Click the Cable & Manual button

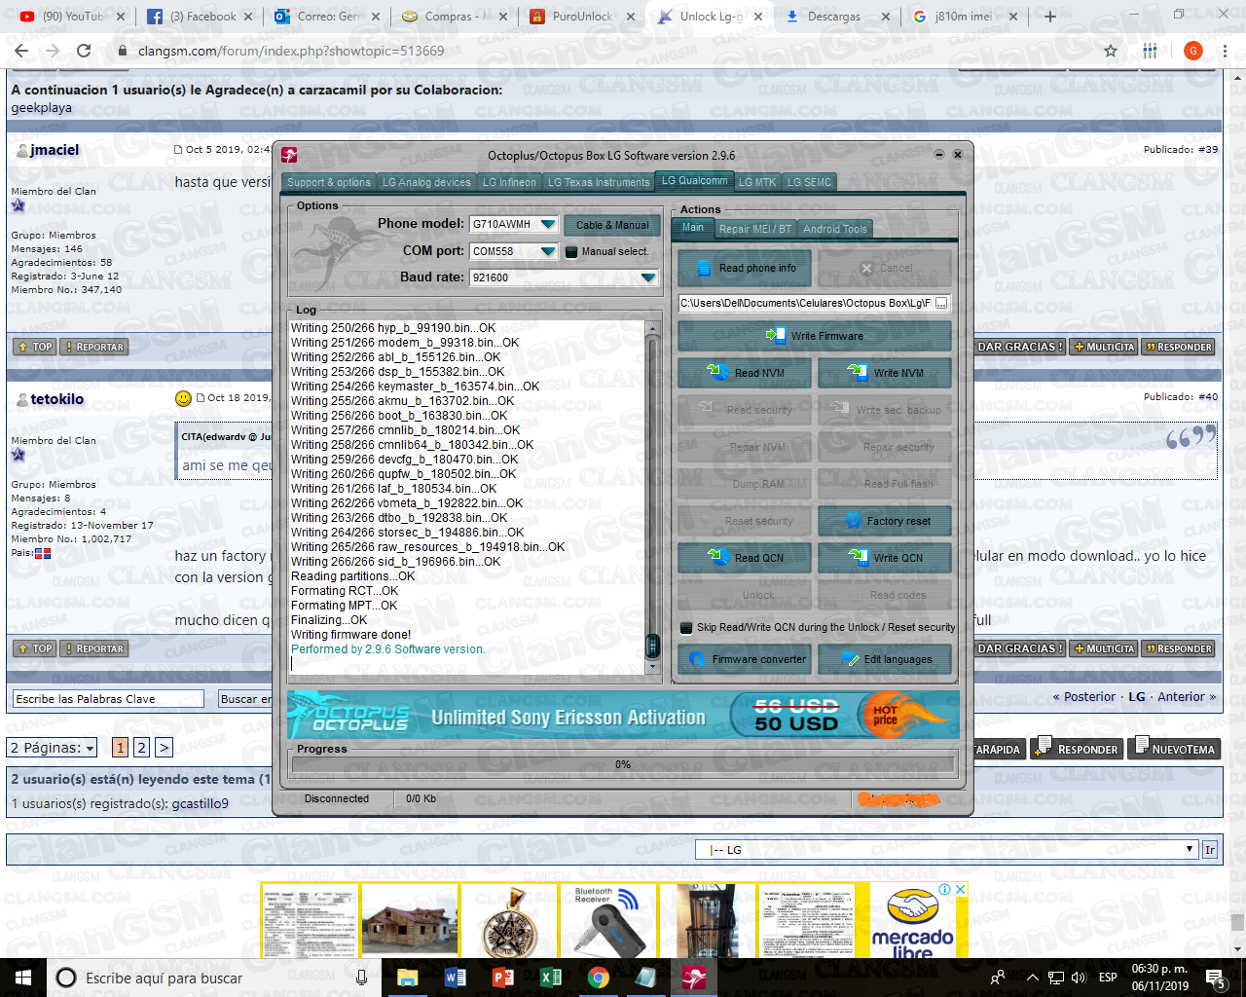[611, 225]
